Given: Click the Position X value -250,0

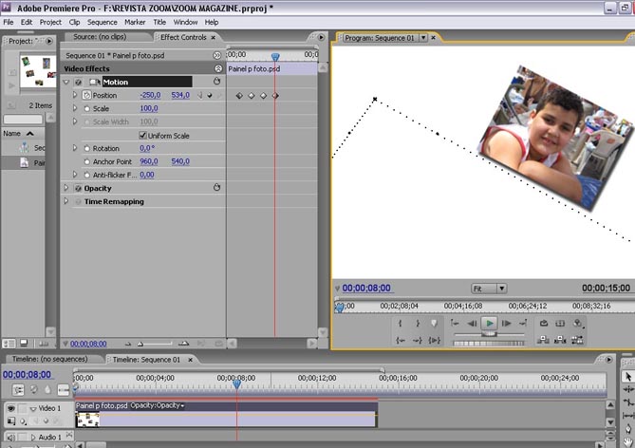Looking at the screenshot, I should (x=150, y=96).
